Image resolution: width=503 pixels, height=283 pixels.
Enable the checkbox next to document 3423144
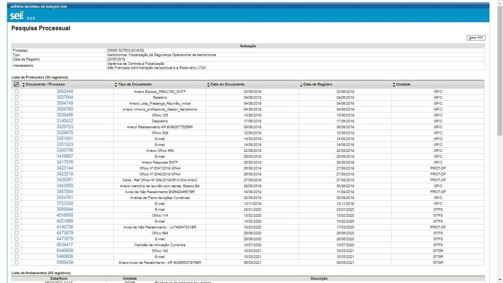pos(16,168)
